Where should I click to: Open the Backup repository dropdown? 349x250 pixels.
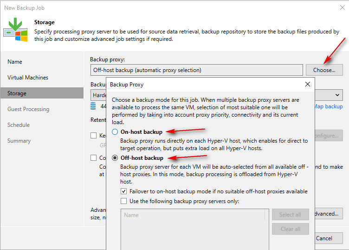(330, 94)
